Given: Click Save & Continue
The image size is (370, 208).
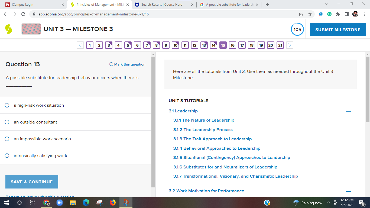Looking at the screenshot, I should pyautogui.click(x=32, y=182).
